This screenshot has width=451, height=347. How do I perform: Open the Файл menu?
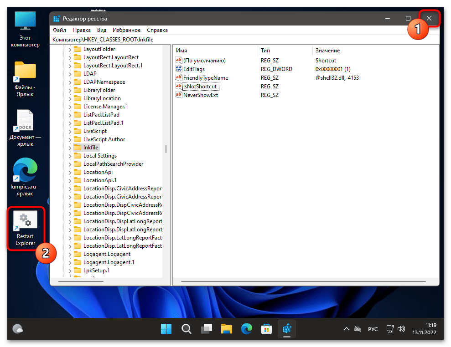[59, 30]
